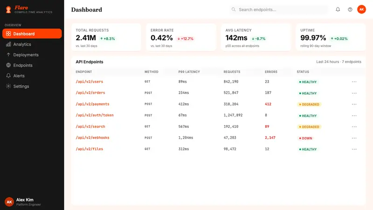Open AK user avatar in header

coord(361,9)
